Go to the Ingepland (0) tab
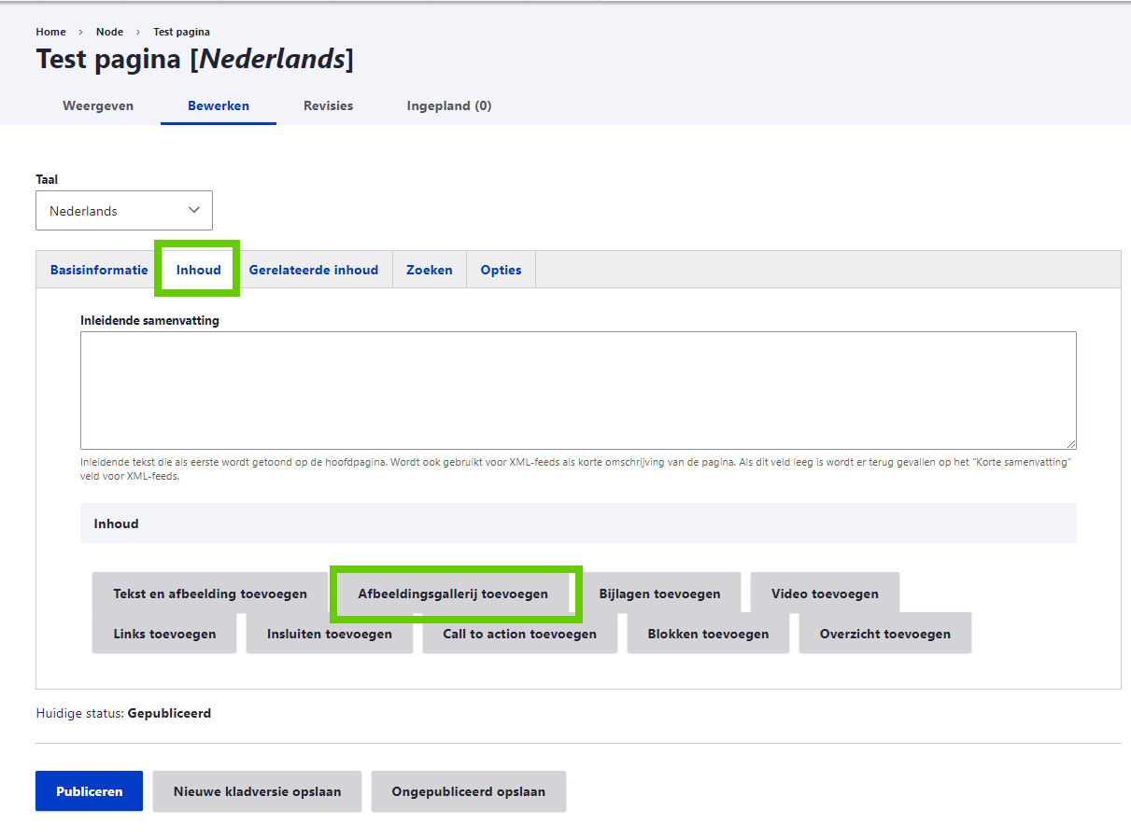The image size is (1131, 838). click(448, 105)
